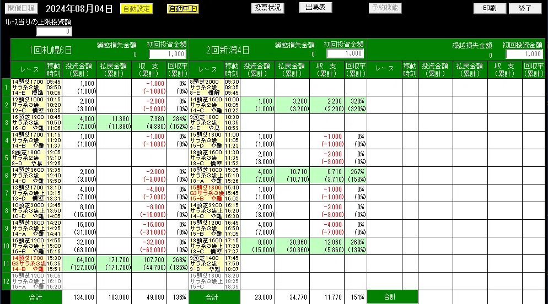Screen dimensions: 548x304
Task: Click Sapporo balance cell 107,700
Action: click(x=149, y=263)
